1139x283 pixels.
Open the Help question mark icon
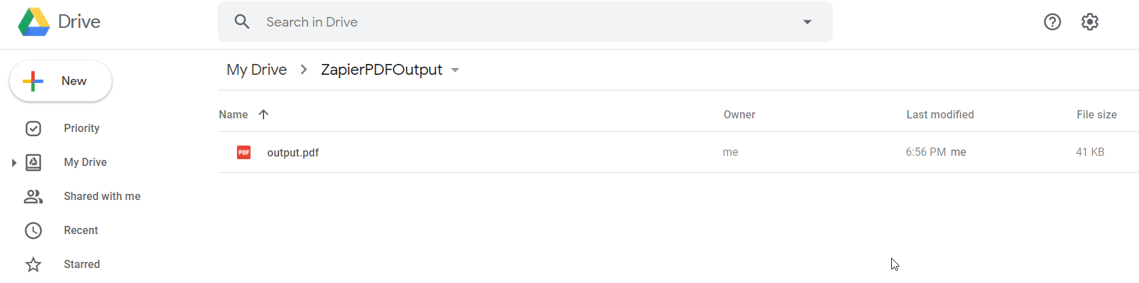coord(1053,22)
